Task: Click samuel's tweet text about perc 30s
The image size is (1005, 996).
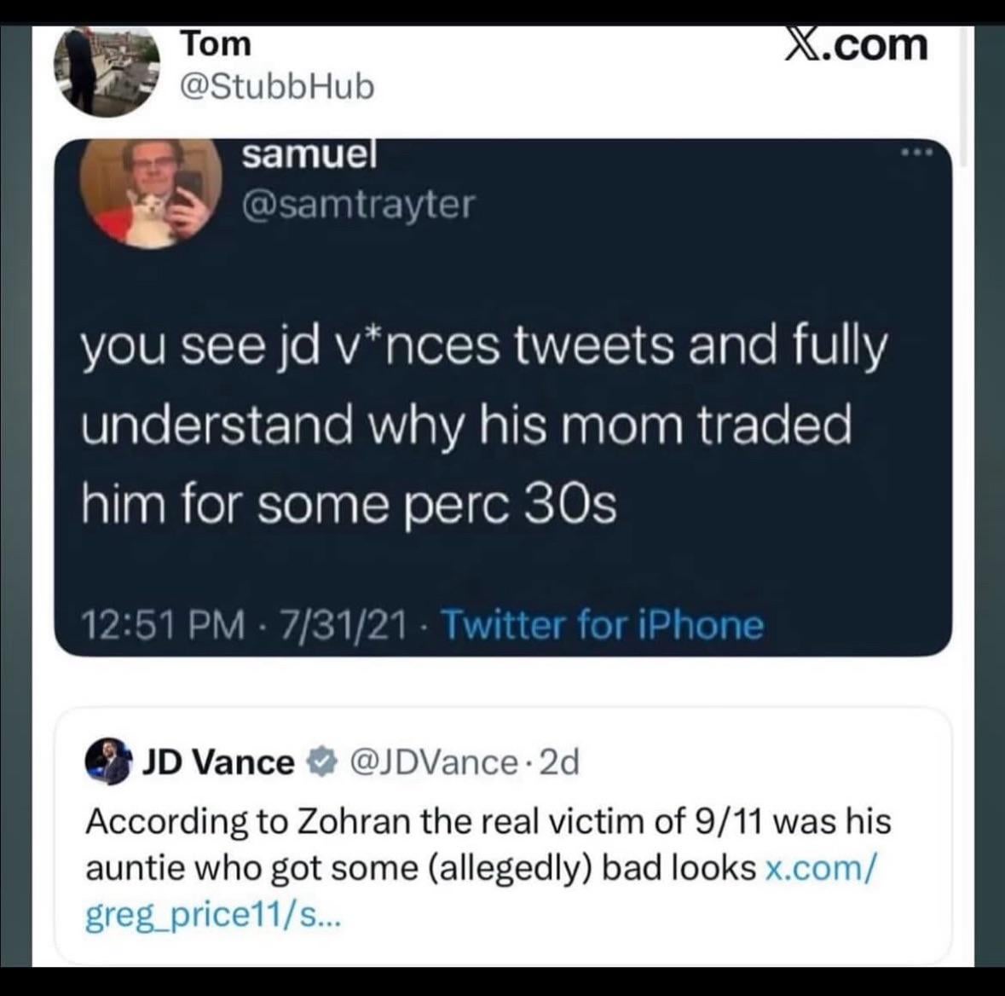Action: click(x=482, y=426)
